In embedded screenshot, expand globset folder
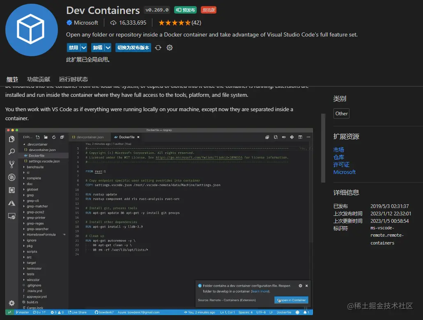The height and width of the screenshot is (320, 423). (x=24, y=190)
